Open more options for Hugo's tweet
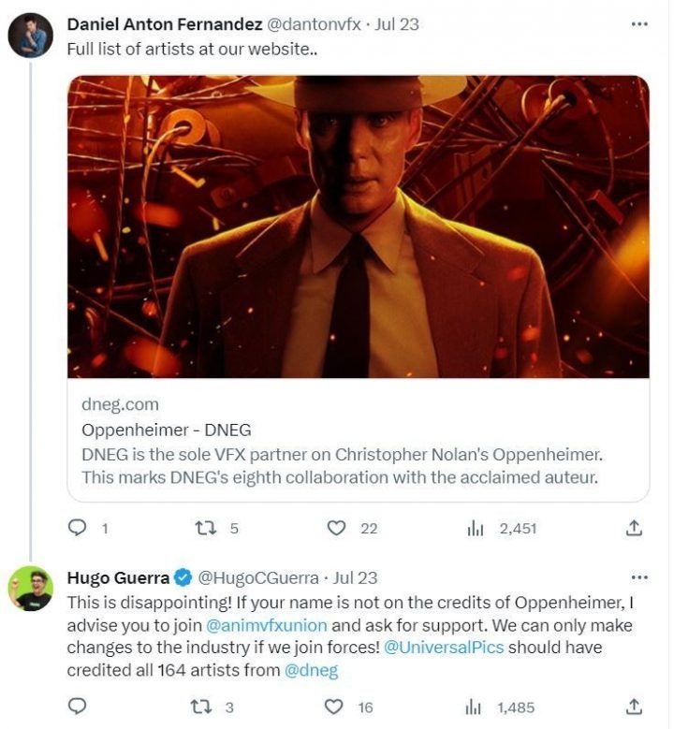The width and height of the screenshot is (674, 729). pyautogui.click(x=639, y=577)
